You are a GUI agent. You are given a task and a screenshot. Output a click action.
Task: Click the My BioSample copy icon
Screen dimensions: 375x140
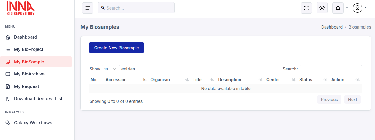click(x=8, y=62)
